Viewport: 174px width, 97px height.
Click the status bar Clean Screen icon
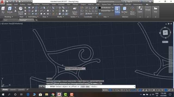click(x=169, y=90)
